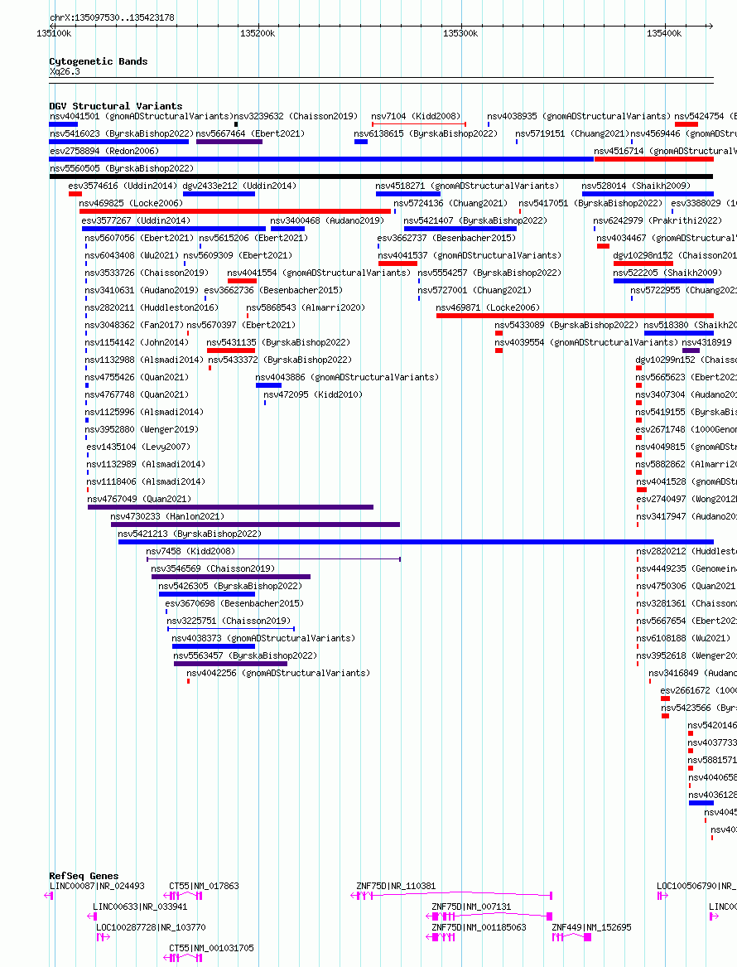The width and height of the screenshot is (737, 967).
Task: Click the nsv5560505 (ByrskaBishop2022) black bar
Action: pos(382,177)
